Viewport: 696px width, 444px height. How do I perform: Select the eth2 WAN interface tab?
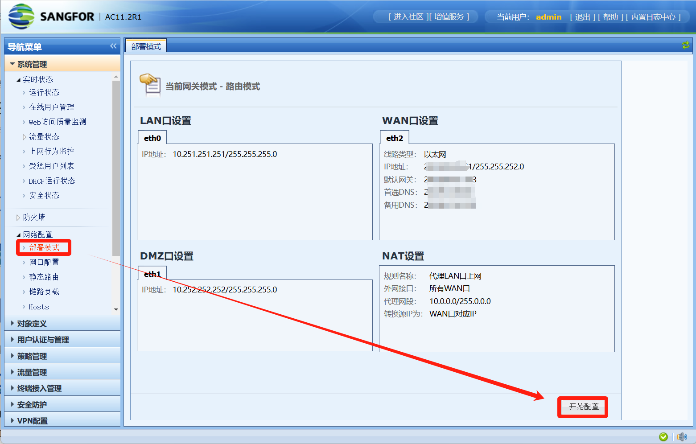(x=394, y=138)
